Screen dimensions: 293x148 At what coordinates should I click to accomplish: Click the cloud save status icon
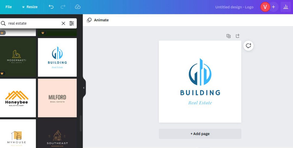[x=78, y=7]
